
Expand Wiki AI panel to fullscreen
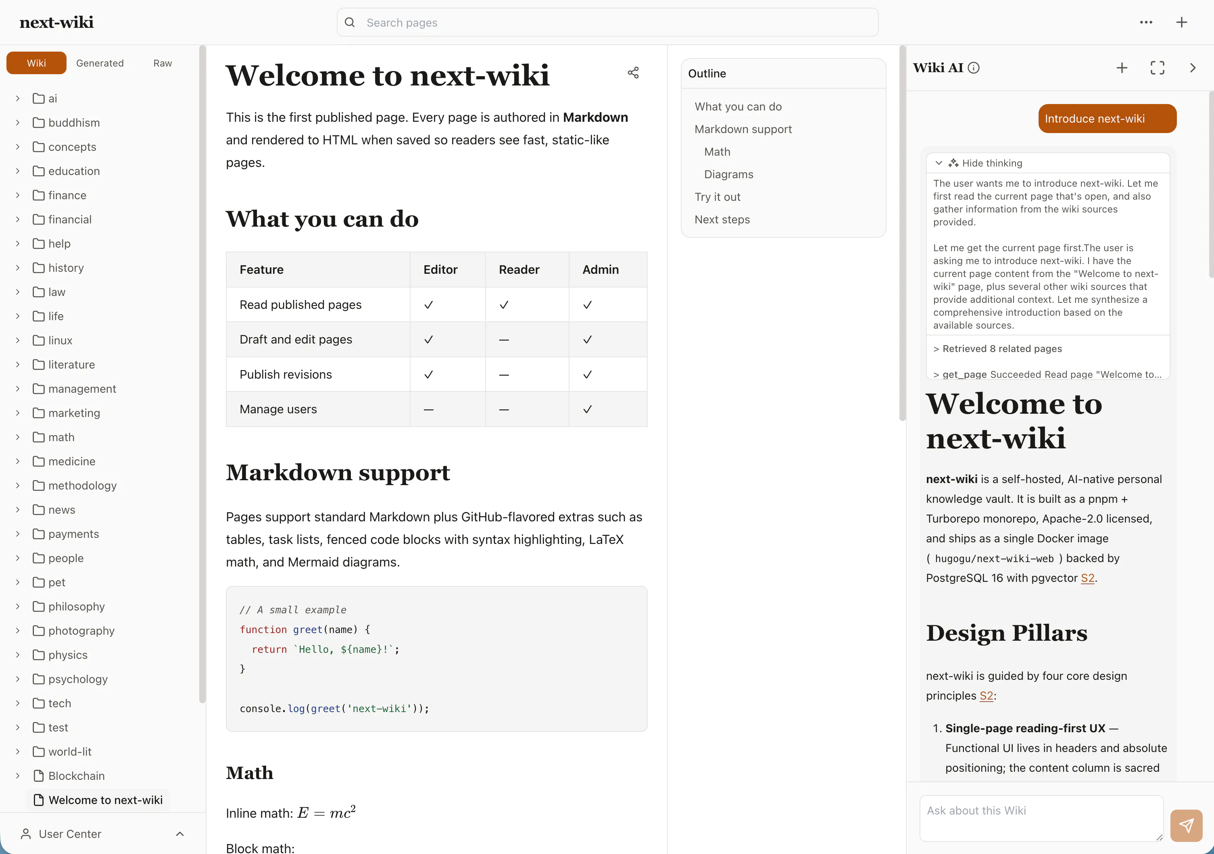click(1157, 68)
